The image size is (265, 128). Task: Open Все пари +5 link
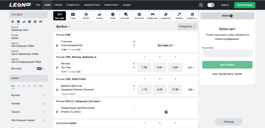pyautogui.click(x=166, y=45)
